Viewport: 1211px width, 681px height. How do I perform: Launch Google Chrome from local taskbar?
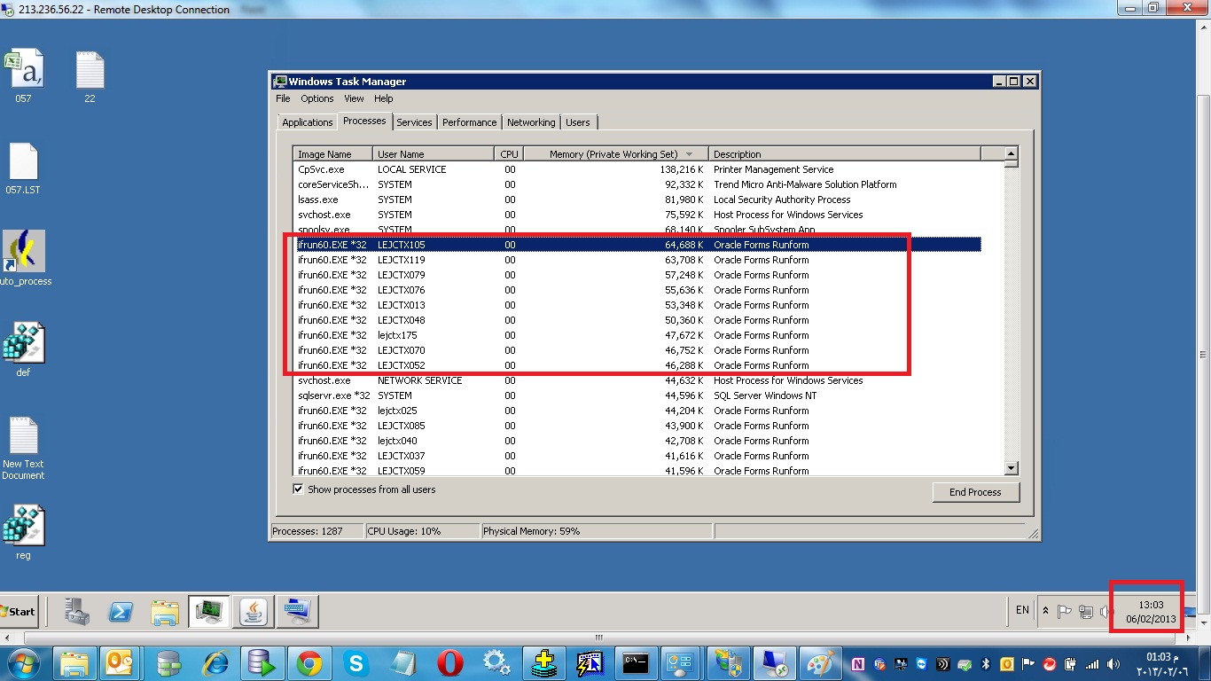click(x=309, y=662)
